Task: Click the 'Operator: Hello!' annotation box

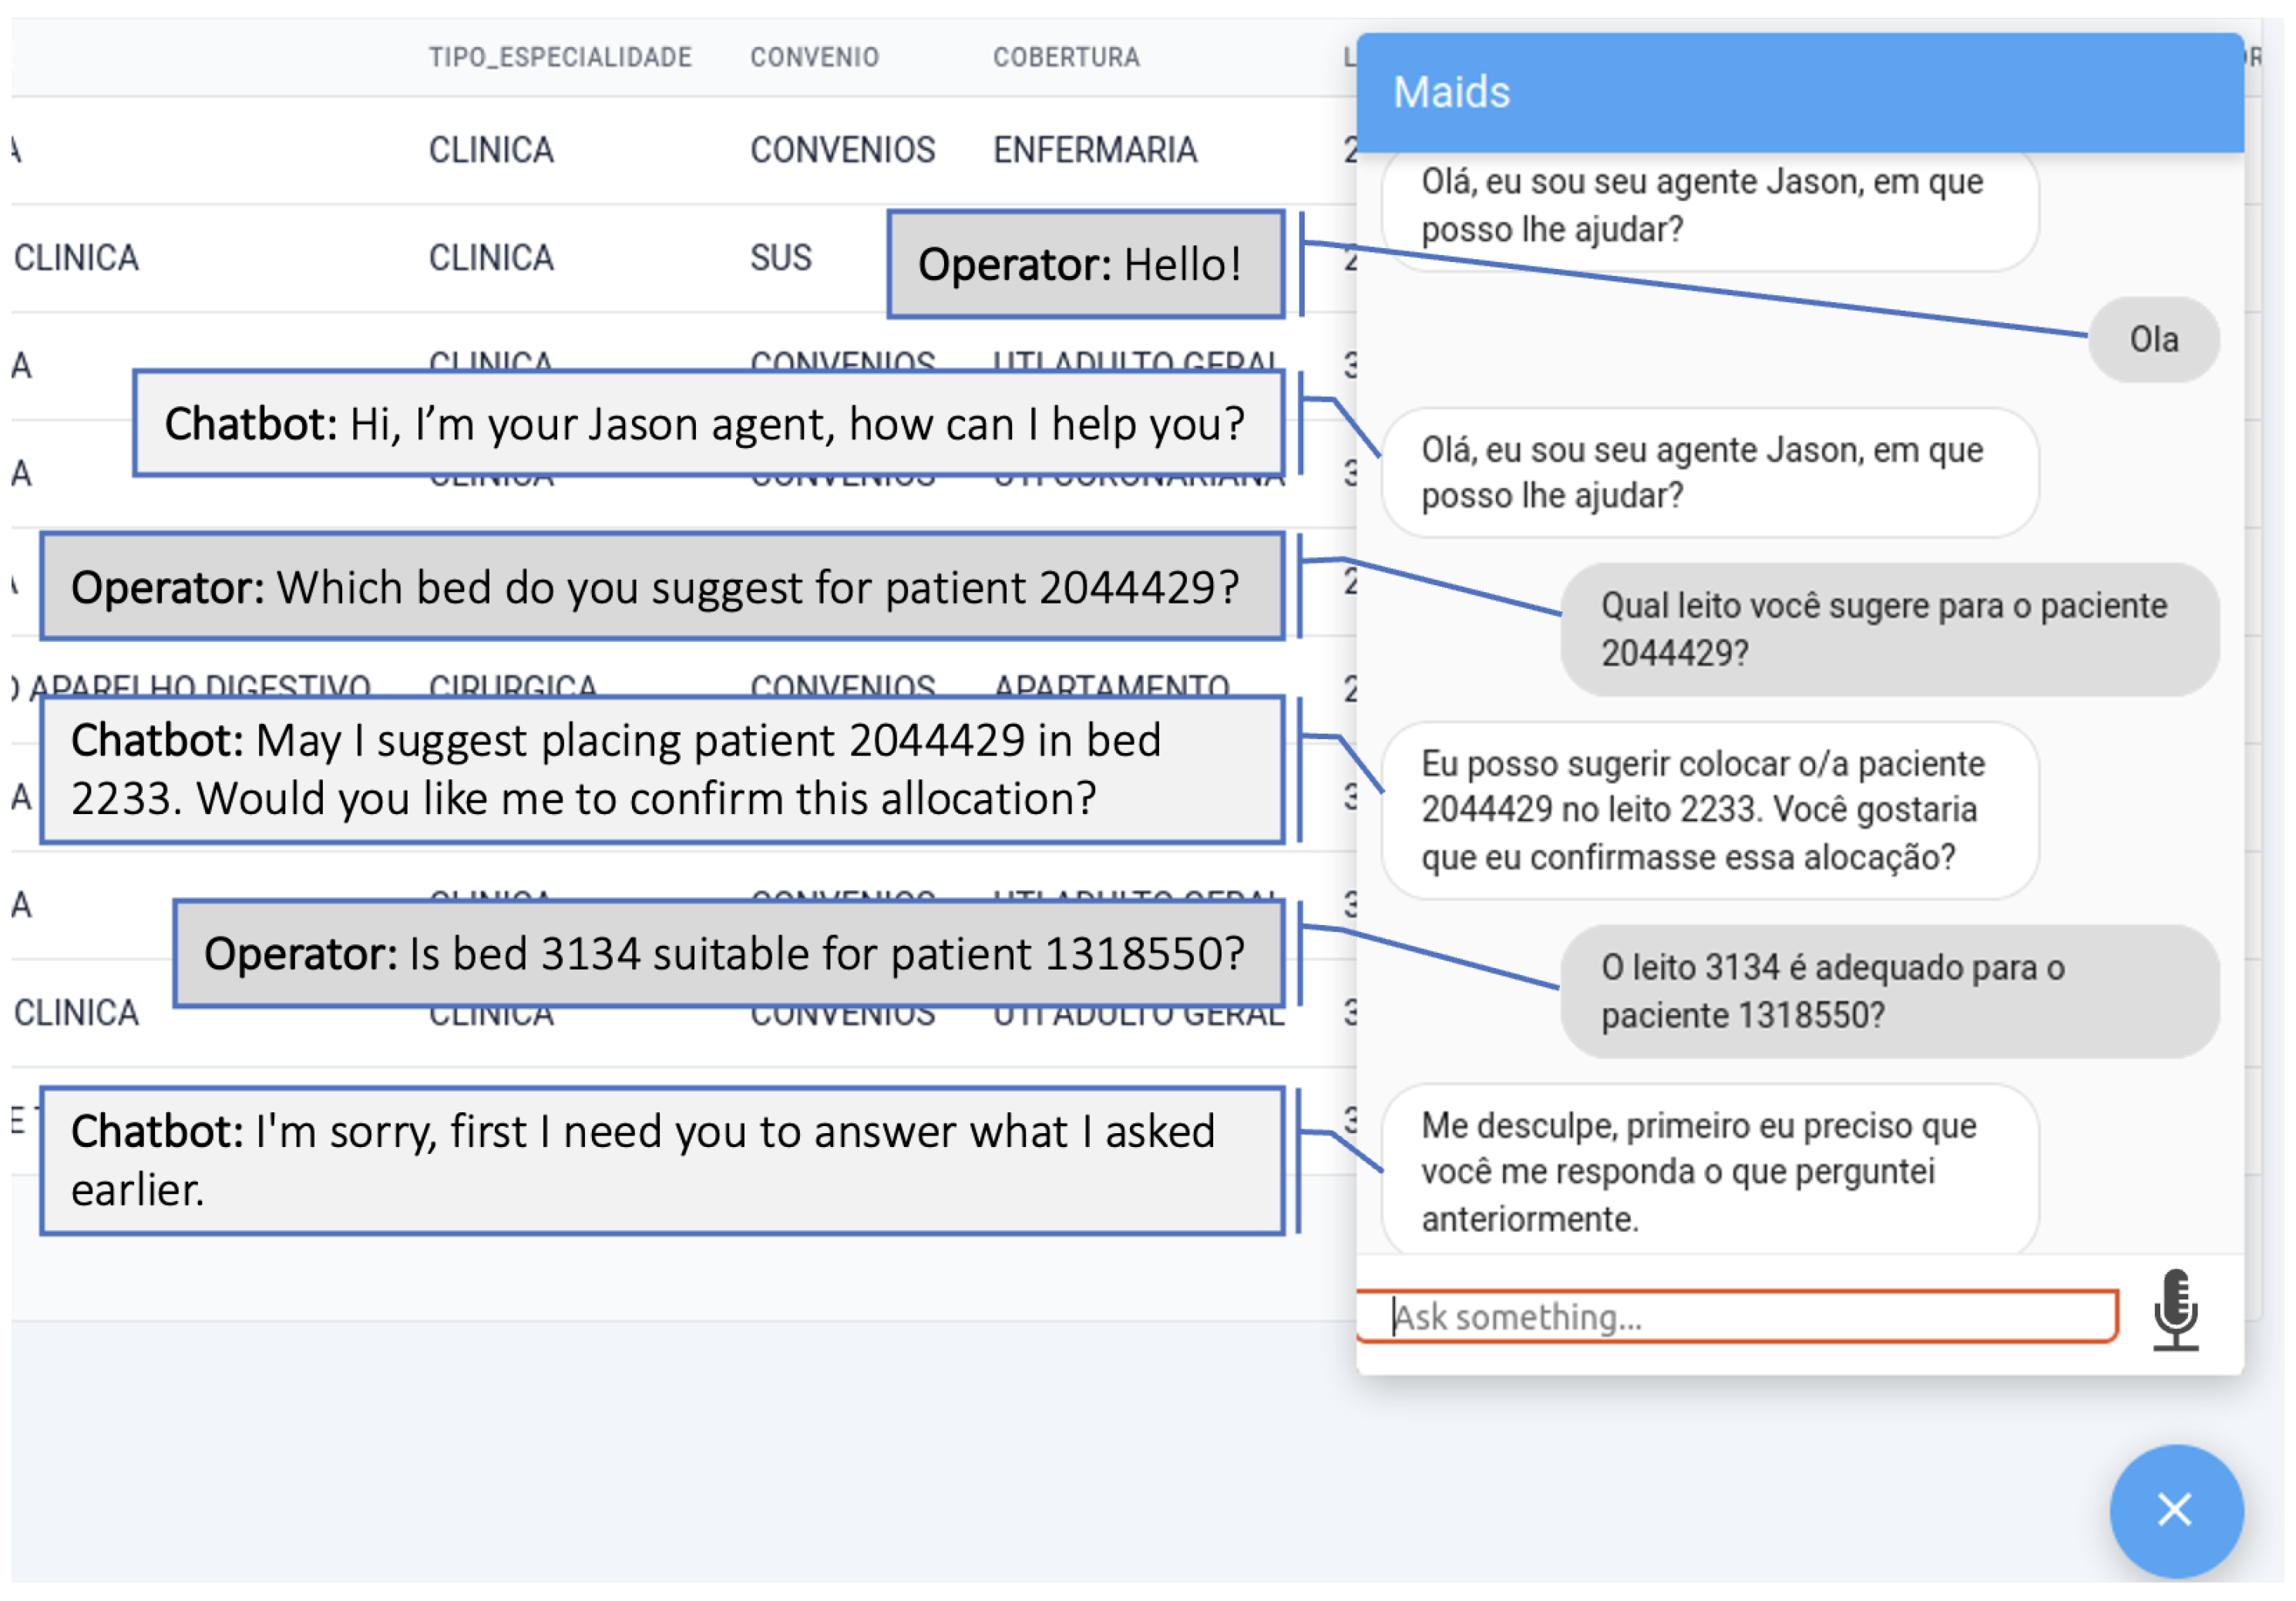Action: (1085, 265)
